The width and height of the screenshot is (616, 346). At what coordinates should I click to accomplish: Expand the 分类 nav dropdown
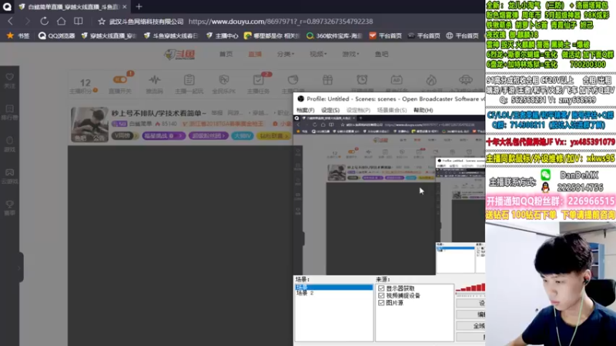[286, 54]
